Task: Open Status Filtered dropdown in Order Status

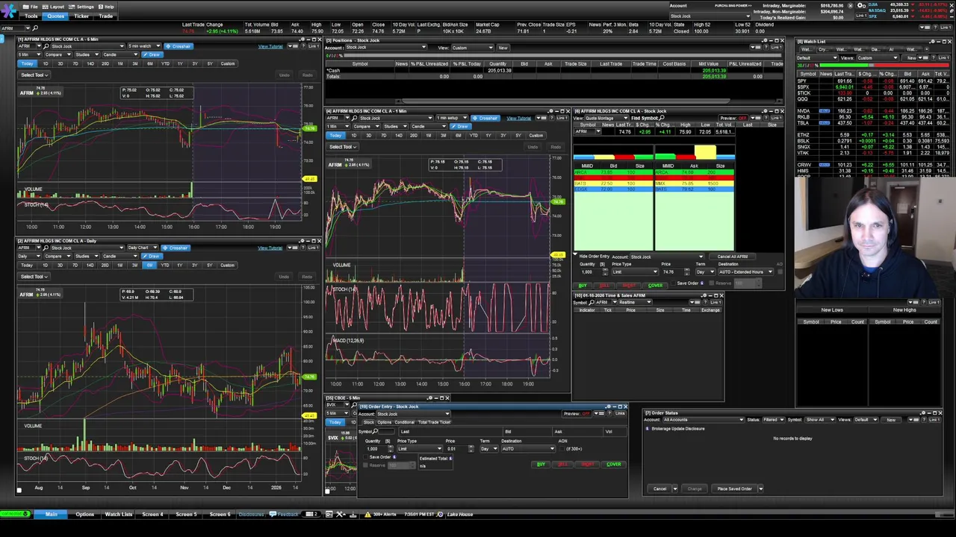Action: pos(774,420)
